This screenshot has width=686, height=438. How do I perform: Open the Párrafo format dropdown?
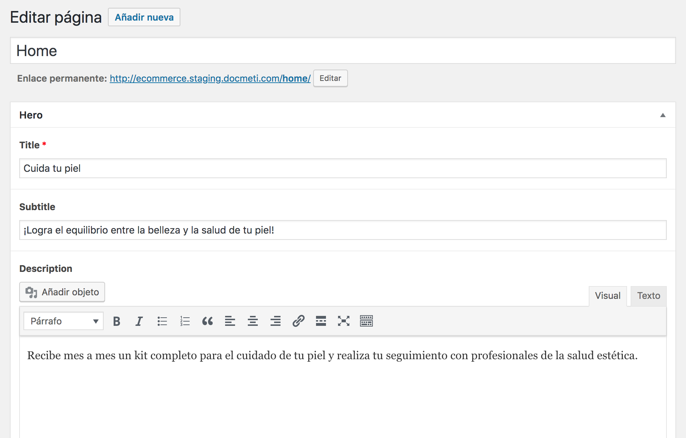[64, 321]
